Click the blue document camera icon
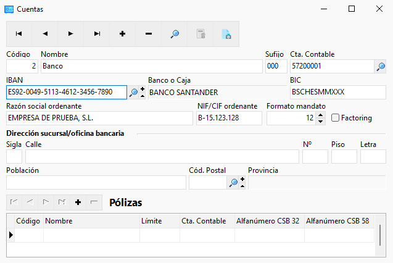This screenshot has width=393, height=263. (226, 34)
